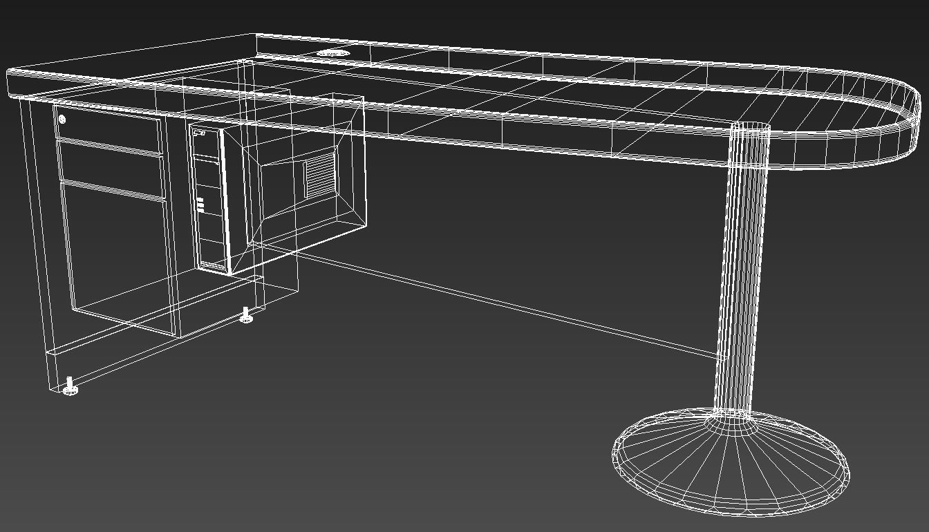Pick the front leveling foot of cabinet
This screenshot has width=929, height=532.
[x=70, y=386]
